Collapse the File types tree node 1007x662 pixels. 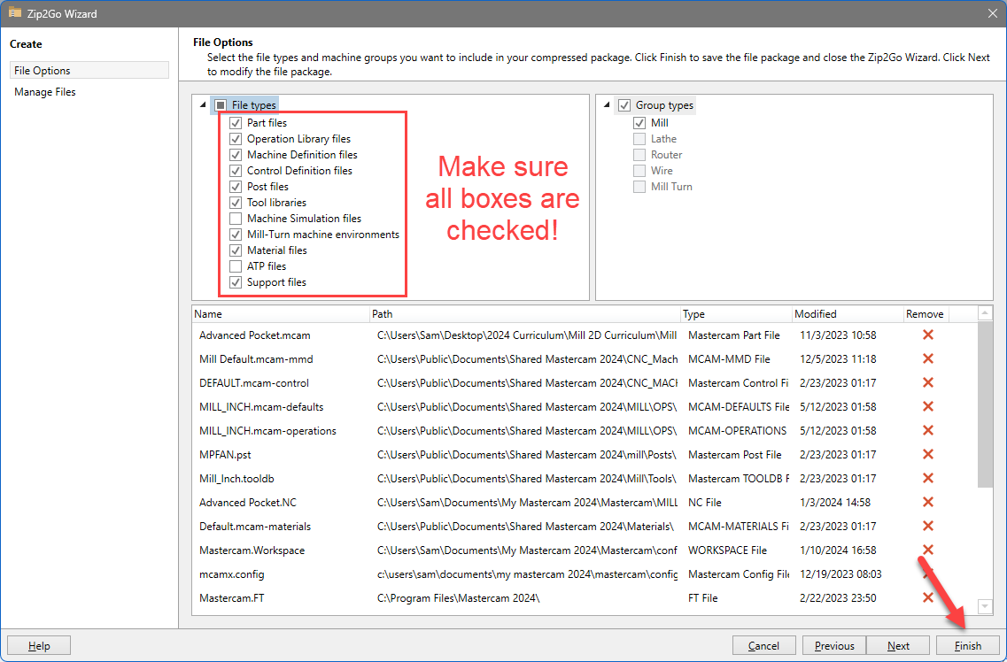tap(203, 105)
